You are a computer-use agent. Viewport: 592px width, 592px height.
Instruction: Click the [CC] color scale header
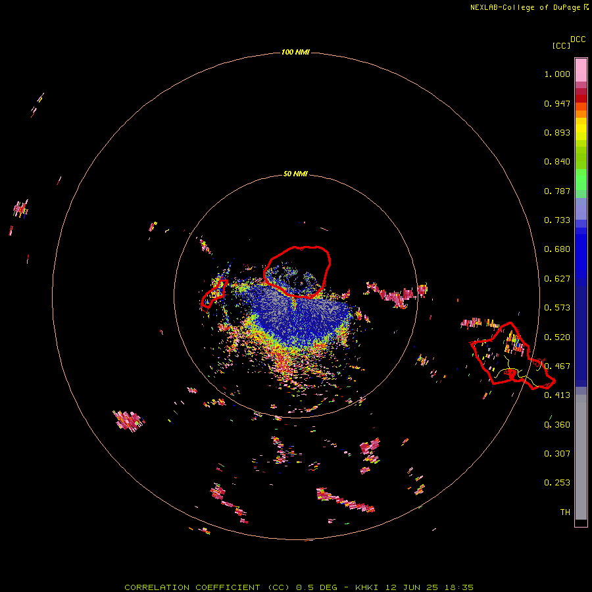[561, 45]
